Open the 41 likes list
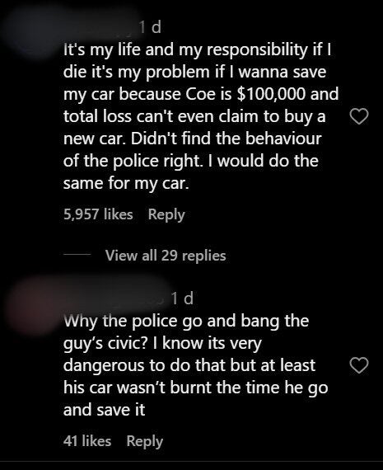The width and height of the screenshot is (383, 470). point(87,441)
